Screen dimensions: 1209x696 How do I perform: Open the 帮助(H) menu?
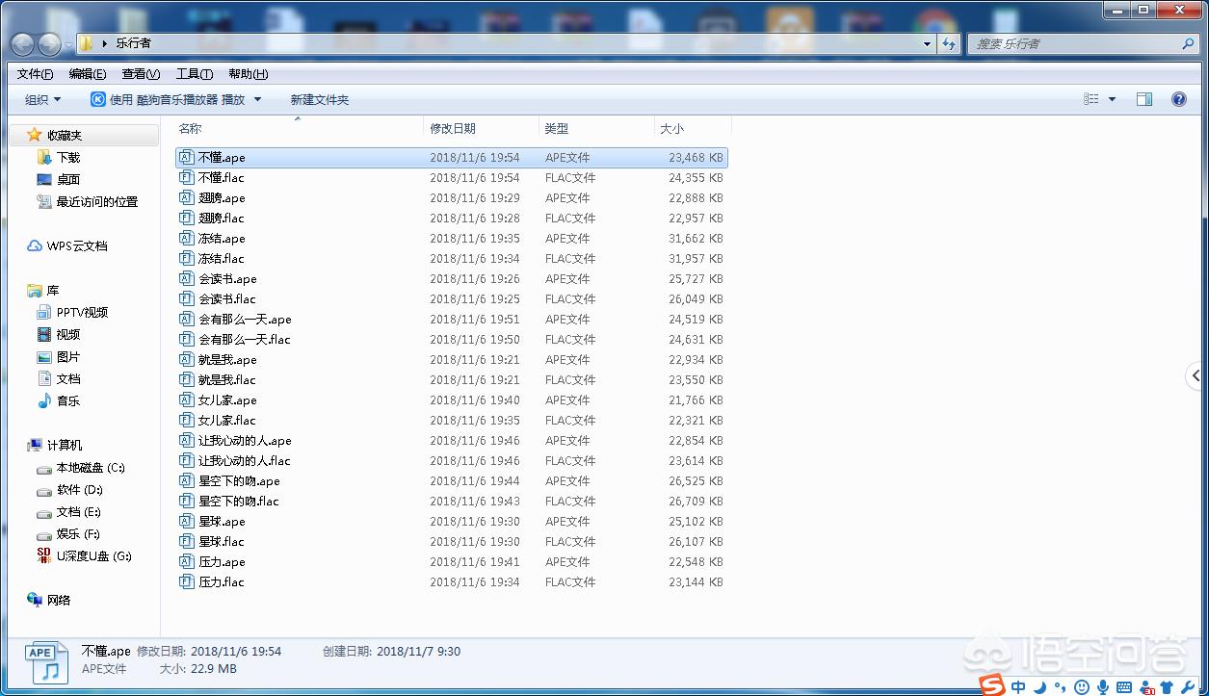(x=248, y=74)
